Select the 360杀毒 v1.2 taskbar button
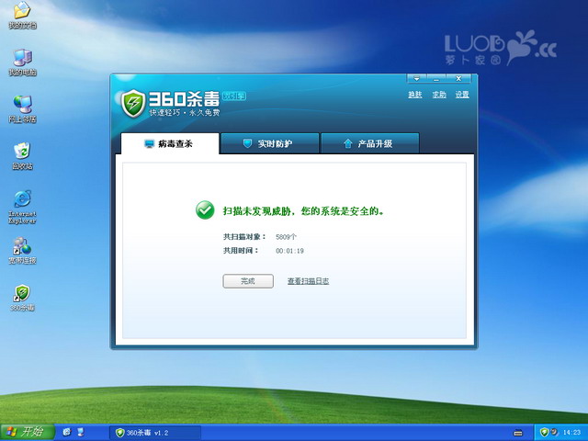Screen dimensions: 588x441 [155, 433]
